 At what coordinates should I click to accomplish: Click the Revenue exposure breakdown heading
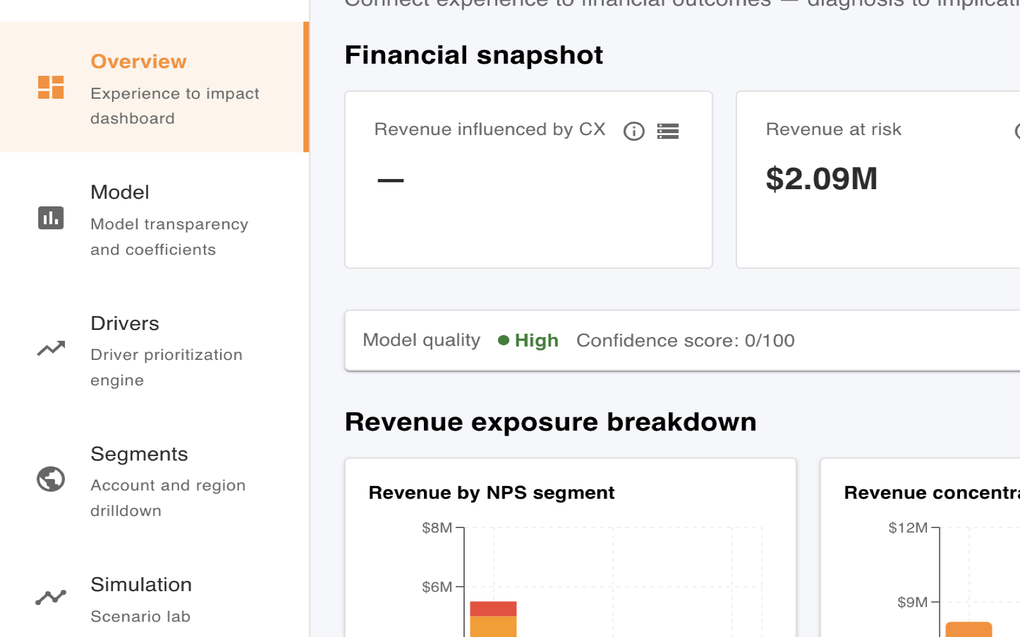(x=551, y=422)
